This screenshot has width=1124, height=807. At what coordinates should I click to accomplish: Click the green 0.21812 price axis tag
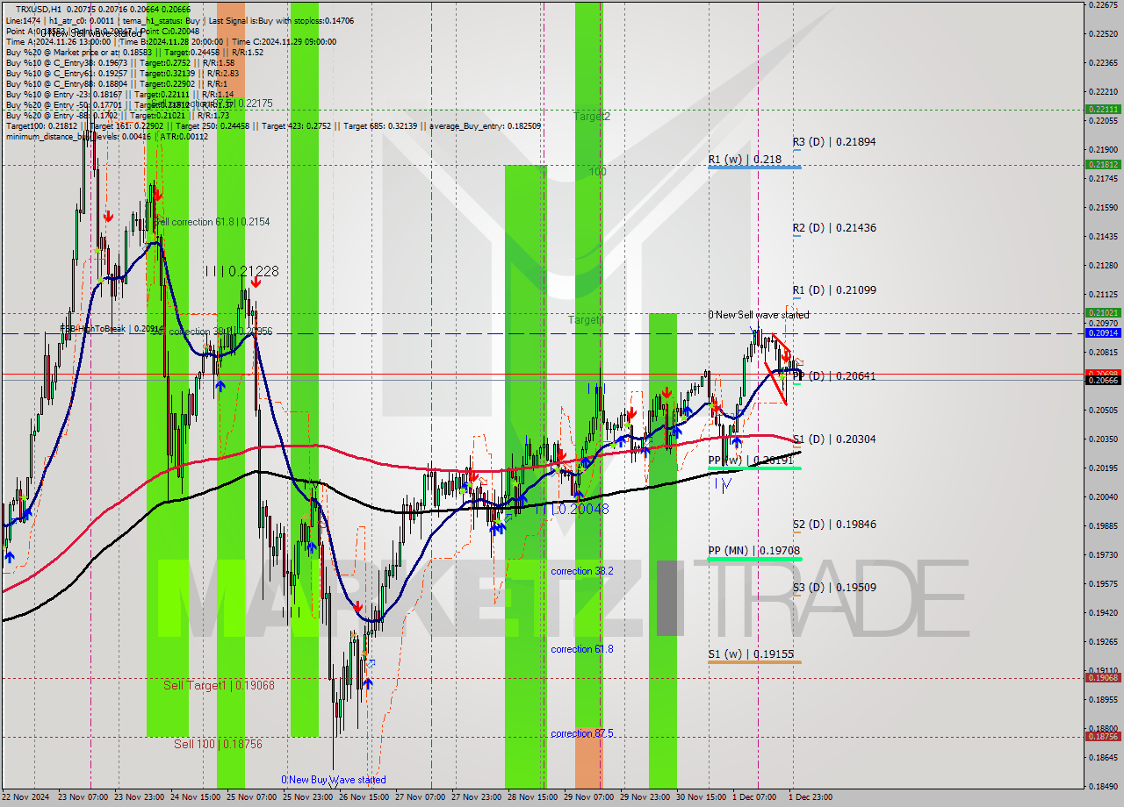(x=1103, y=164)
